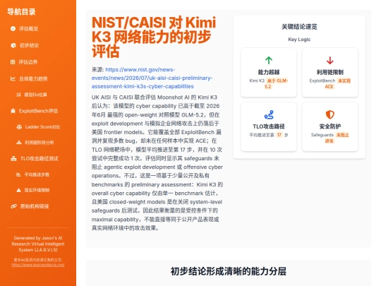381x286 pixels.
Task: Open the 现实环境限制 sub-item
Action: coord(37,190)
